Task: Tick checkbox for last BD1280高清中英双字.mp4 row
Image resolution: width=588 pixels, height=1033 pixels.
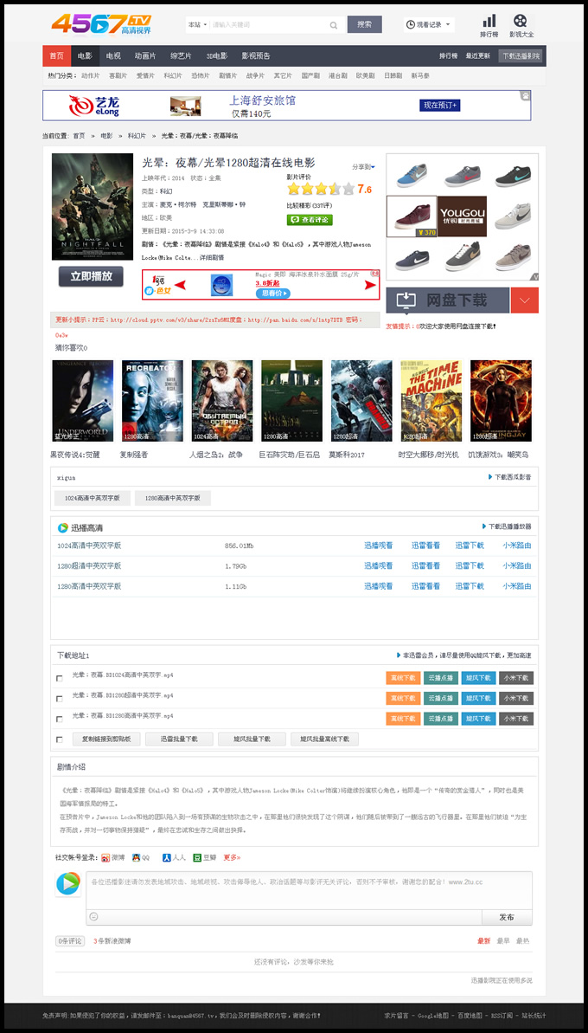Action: [60, 720]
